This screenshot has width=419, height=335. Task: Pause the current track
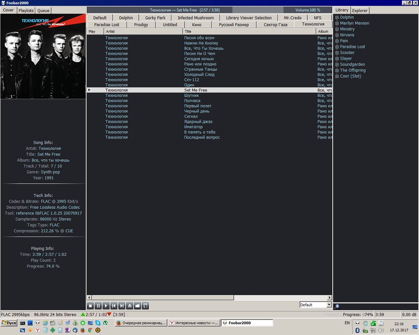98,306
